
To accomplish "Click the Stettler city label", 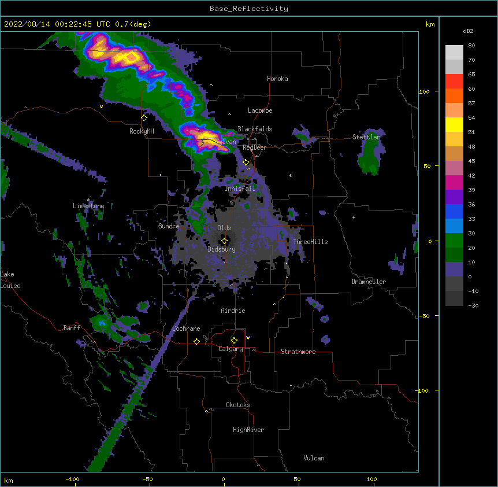I will click(x=366, y=137).
